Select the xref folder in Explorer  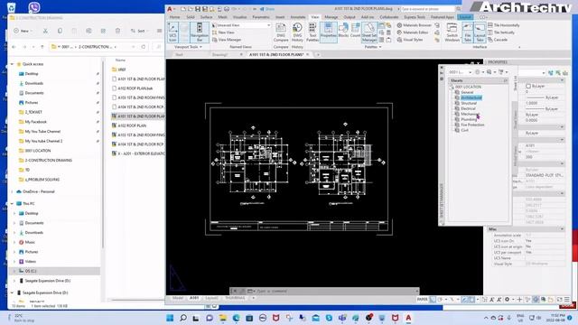tap(122, 70)
